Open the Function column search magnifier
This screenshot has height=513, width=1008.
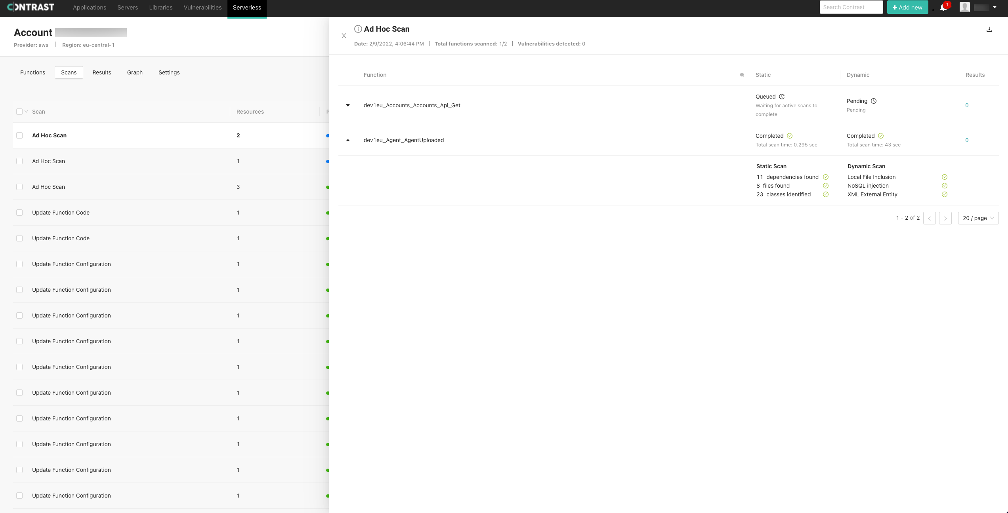742,75
